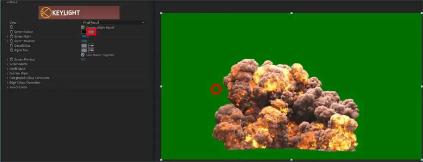Toggle the Despill Bias stopwatch
The image size is (423, 162).
coord(12,45)
